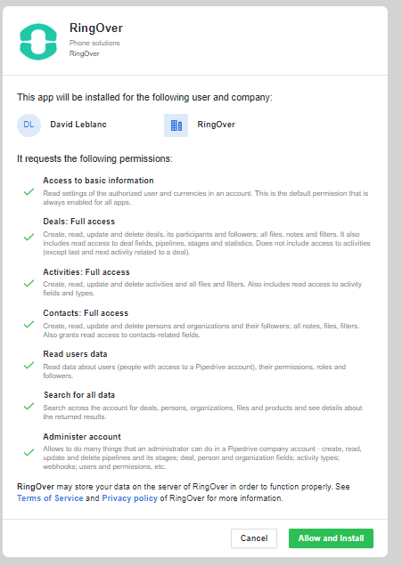Click checkmark beside Deals: Full access
This screenshot has width=402, height=566.
click(x=29, y=237)
